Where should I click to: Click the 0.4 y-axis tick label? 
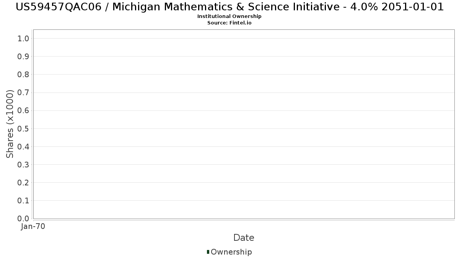pos(23,146)
